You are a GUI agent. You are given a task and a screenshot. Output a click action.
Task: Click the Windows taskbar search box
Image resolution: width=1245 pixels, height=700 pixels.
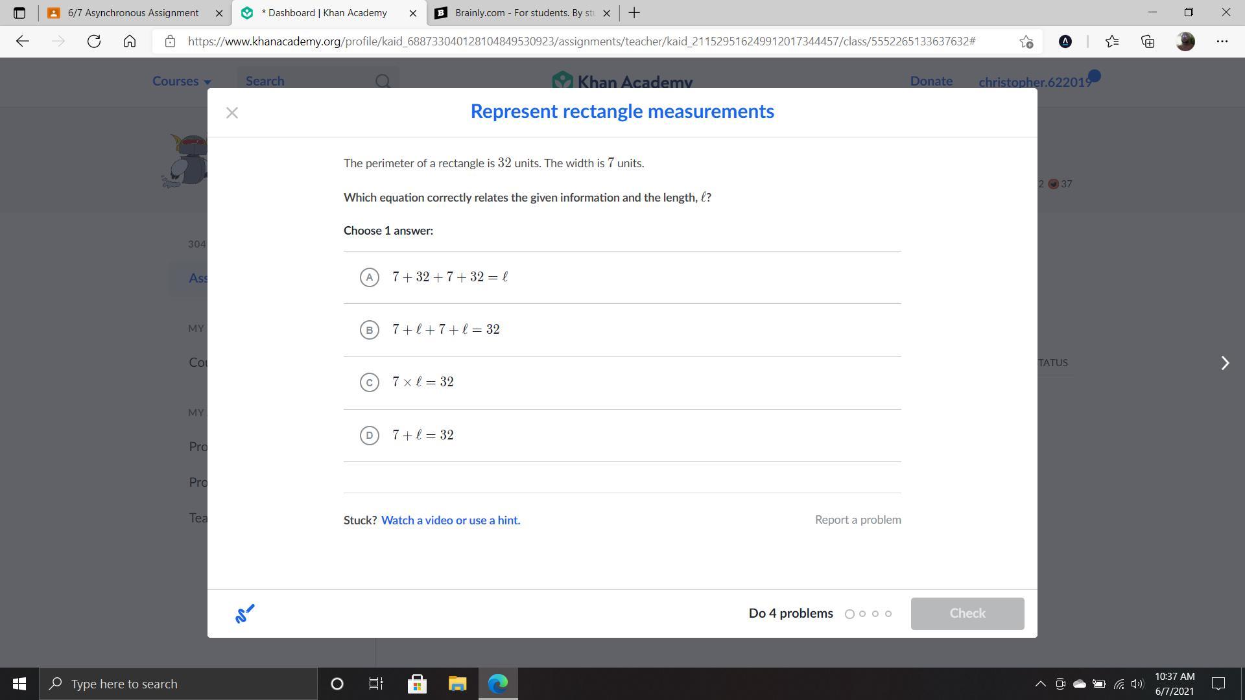click(178, 684)
